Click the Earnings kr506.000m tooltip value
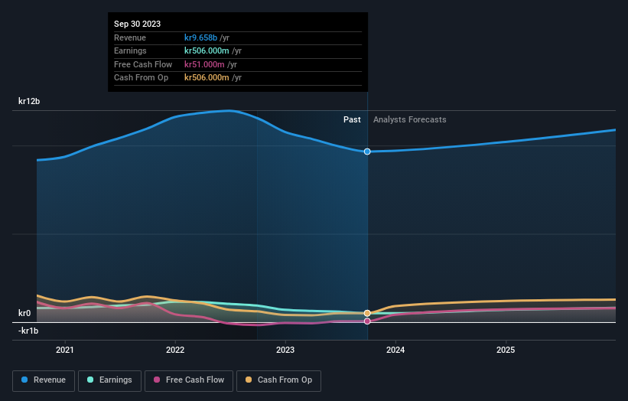This screenshot has width=628, height=401. 207,51
